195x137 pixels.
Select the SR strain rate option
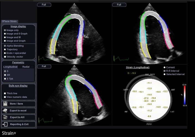5,75
